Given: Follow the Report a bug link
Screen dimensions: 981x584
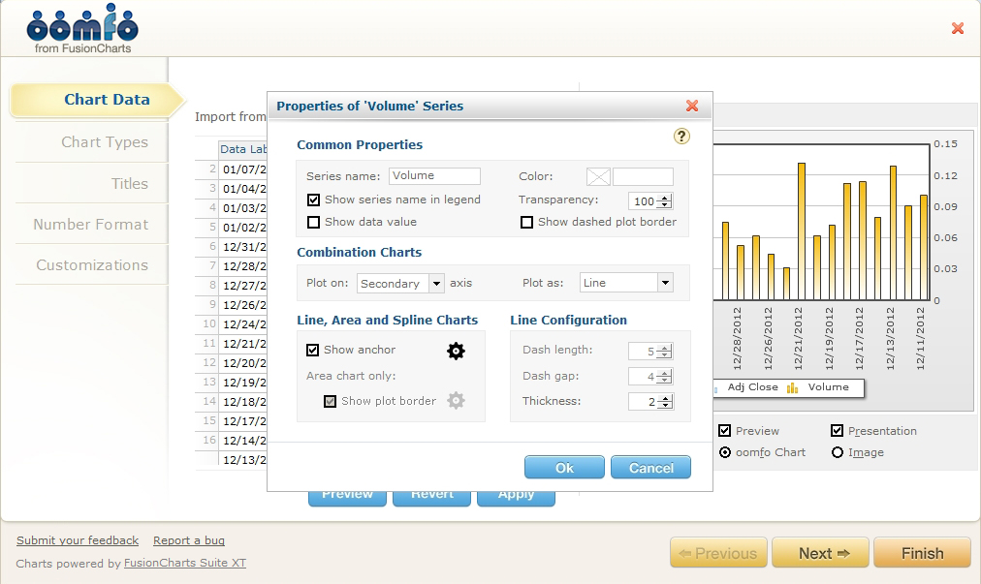Looking at the screenshot, I should coord(189,540).
